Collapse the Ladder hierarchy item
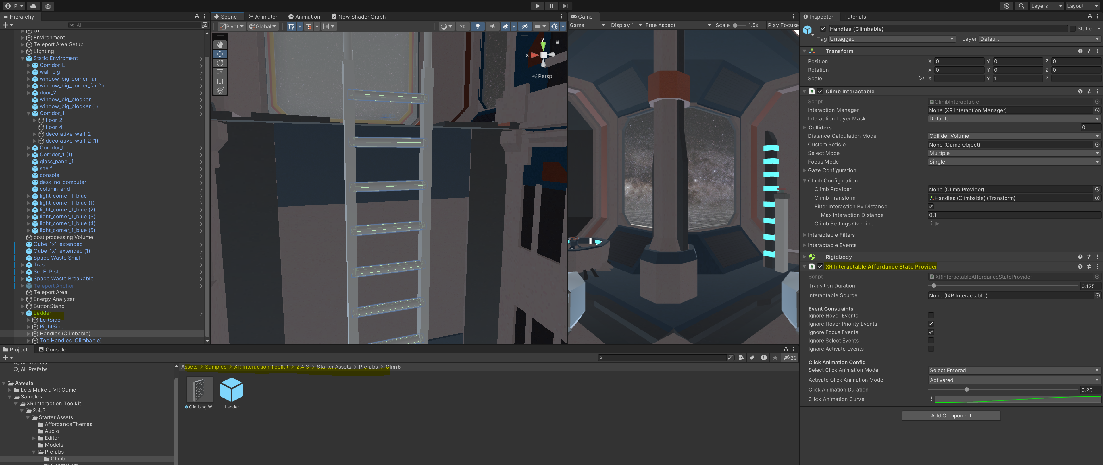 tap(23, 313)
